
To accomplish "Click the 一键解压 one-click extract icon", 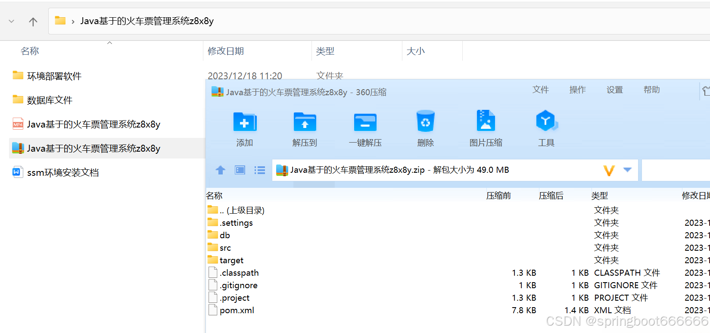I will click(x=365, y=122).
